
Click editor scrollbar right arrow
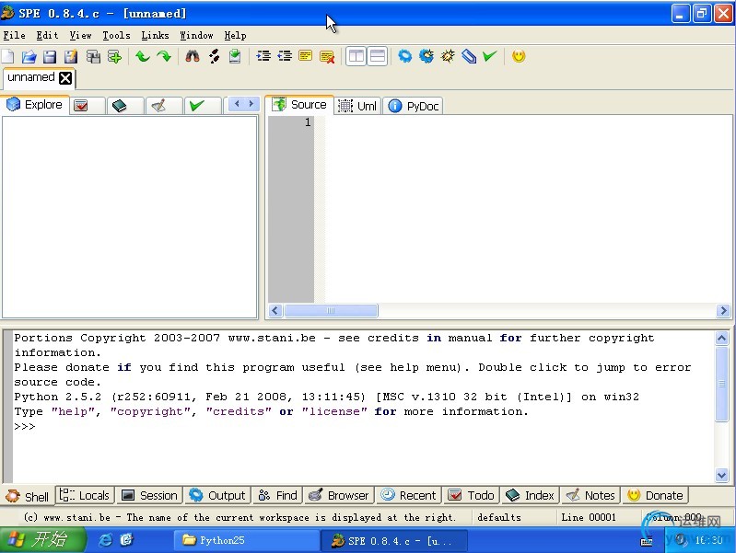tap(723, 310)
